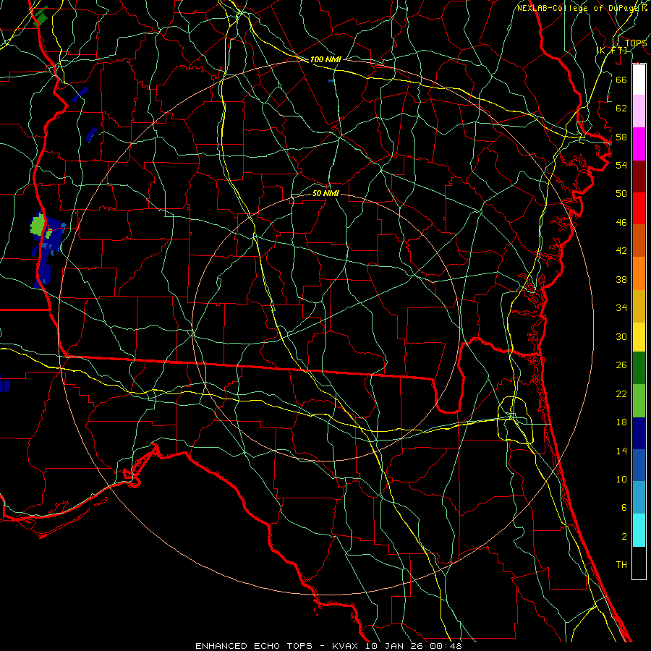Click the gold scale swatch
This screenshot has width=651, height=651.
639,306
